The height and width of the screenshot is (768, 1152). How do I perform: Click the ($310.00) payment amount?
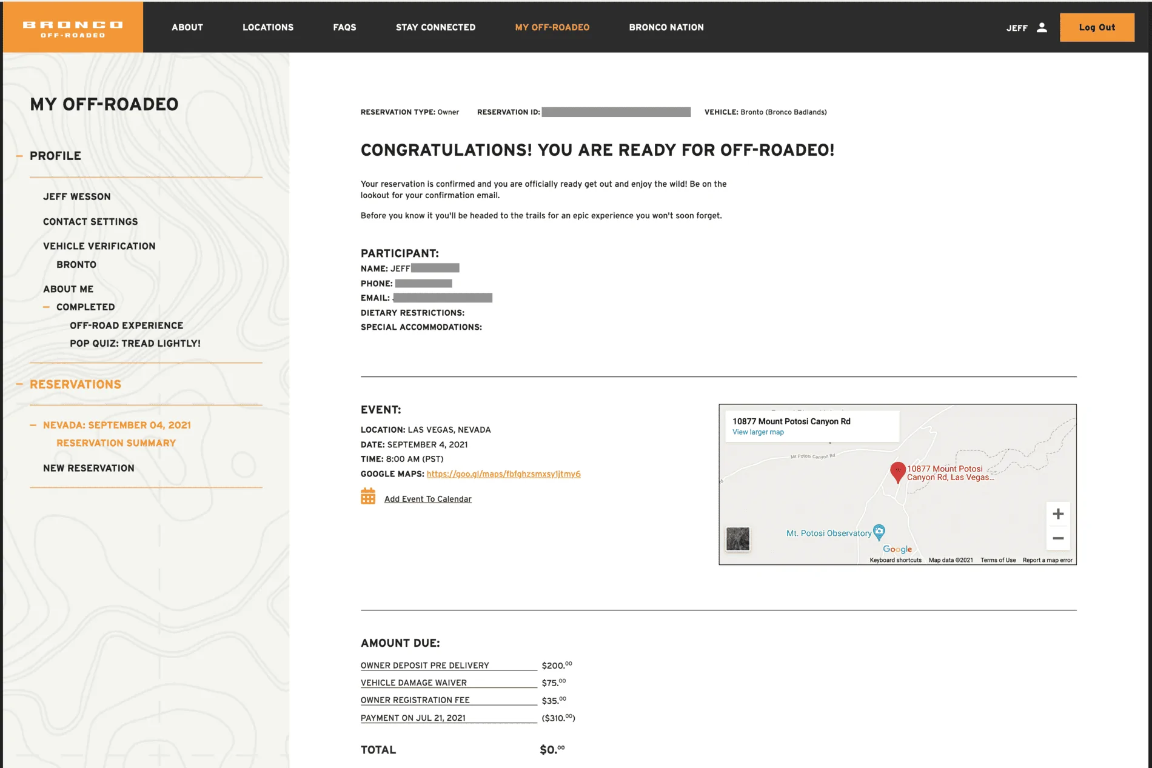558,718
